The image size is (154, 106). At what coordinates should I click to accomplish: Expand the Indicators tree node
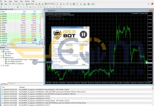1,56
